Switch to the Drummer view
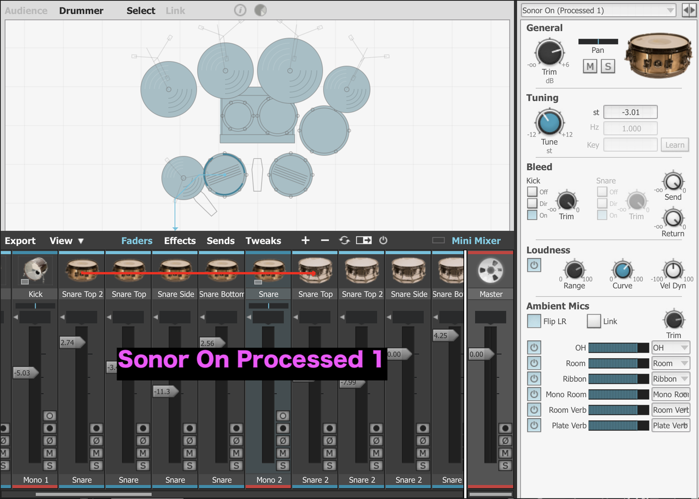Screen dimensions: 699x499 81,10
